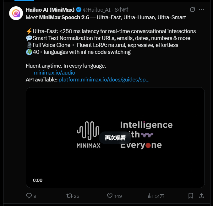
Task: Open the reply icon with 9 comments
Action: pos(29,196)
